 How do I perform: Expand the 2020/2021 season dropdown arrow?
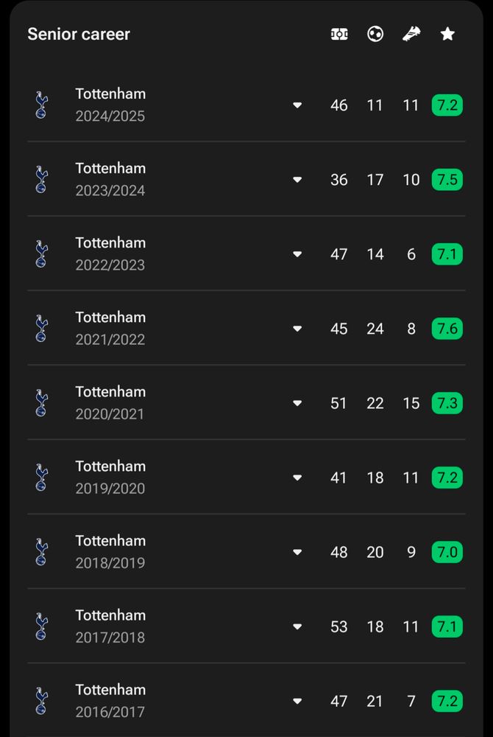click(297, 403)
